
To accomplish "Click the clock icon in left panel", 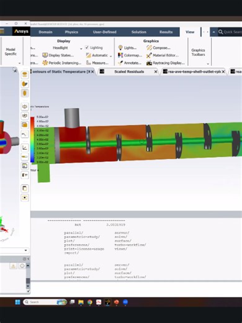I will click(22, 266).
